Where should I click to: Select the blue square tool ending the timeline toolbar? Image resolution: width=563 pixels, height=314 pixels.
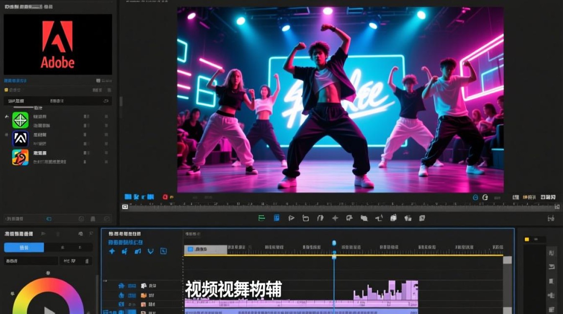click(163, 251)
